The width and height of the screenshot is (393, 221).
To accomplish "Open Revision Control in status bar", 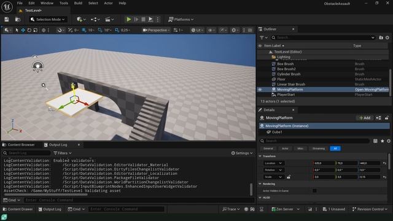I will (370, 209).
